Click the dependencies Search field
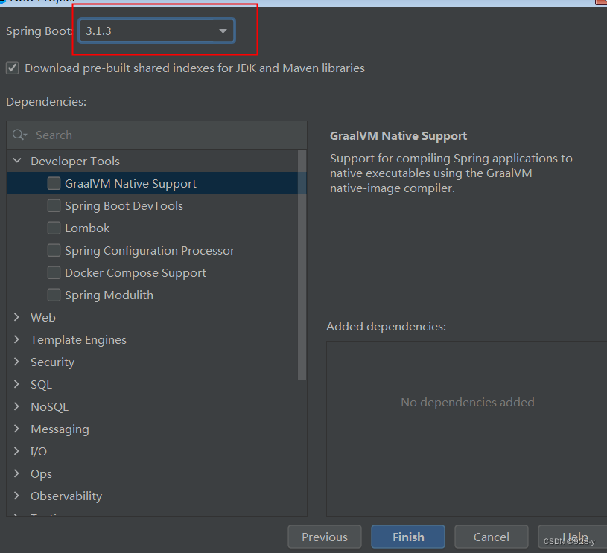 coord(156,135)
